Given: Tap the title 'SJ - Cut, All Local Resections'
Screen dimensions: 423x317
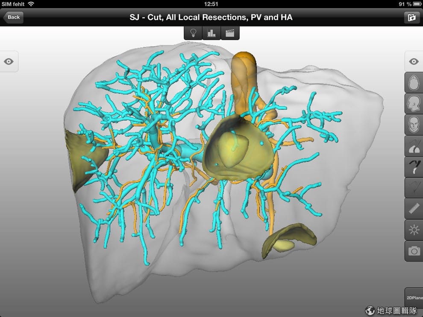Looking at the screenshot, I should [x=188, y=17].
